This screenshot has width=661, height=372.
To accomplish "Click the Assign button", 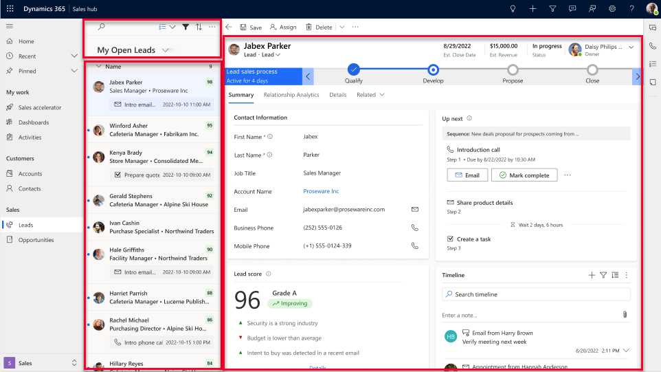I will pyautogui.click(x=283, y=27).
